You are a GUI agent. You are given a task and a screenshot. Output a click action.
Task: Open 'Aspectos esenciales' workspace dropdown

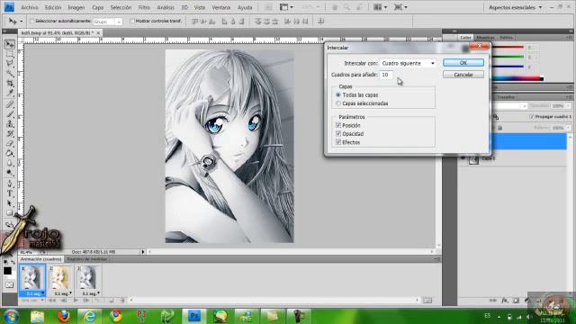pos(515,7)
